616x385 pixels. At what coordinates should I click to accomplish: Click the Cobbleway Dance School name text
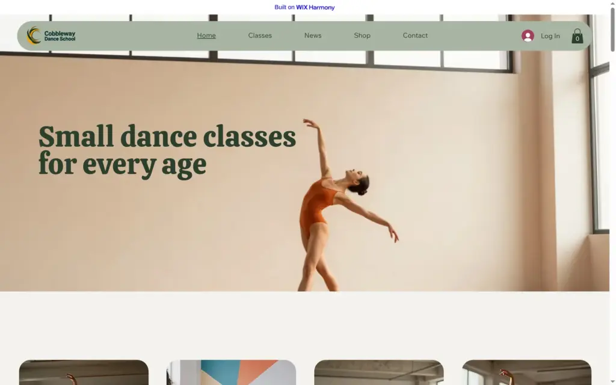(x=60, y=35)
